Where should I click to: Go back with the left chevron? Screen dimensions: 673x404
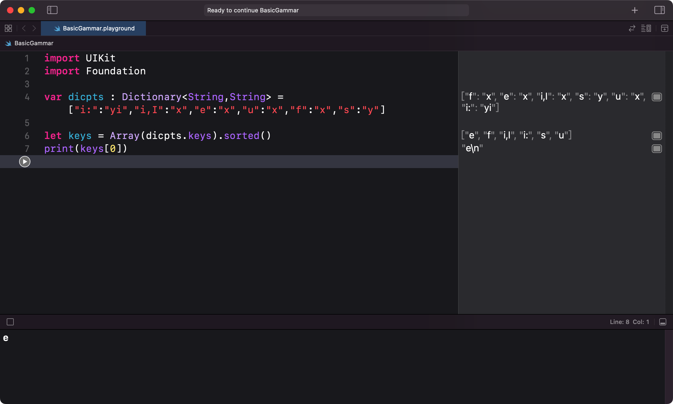point(24,28)
